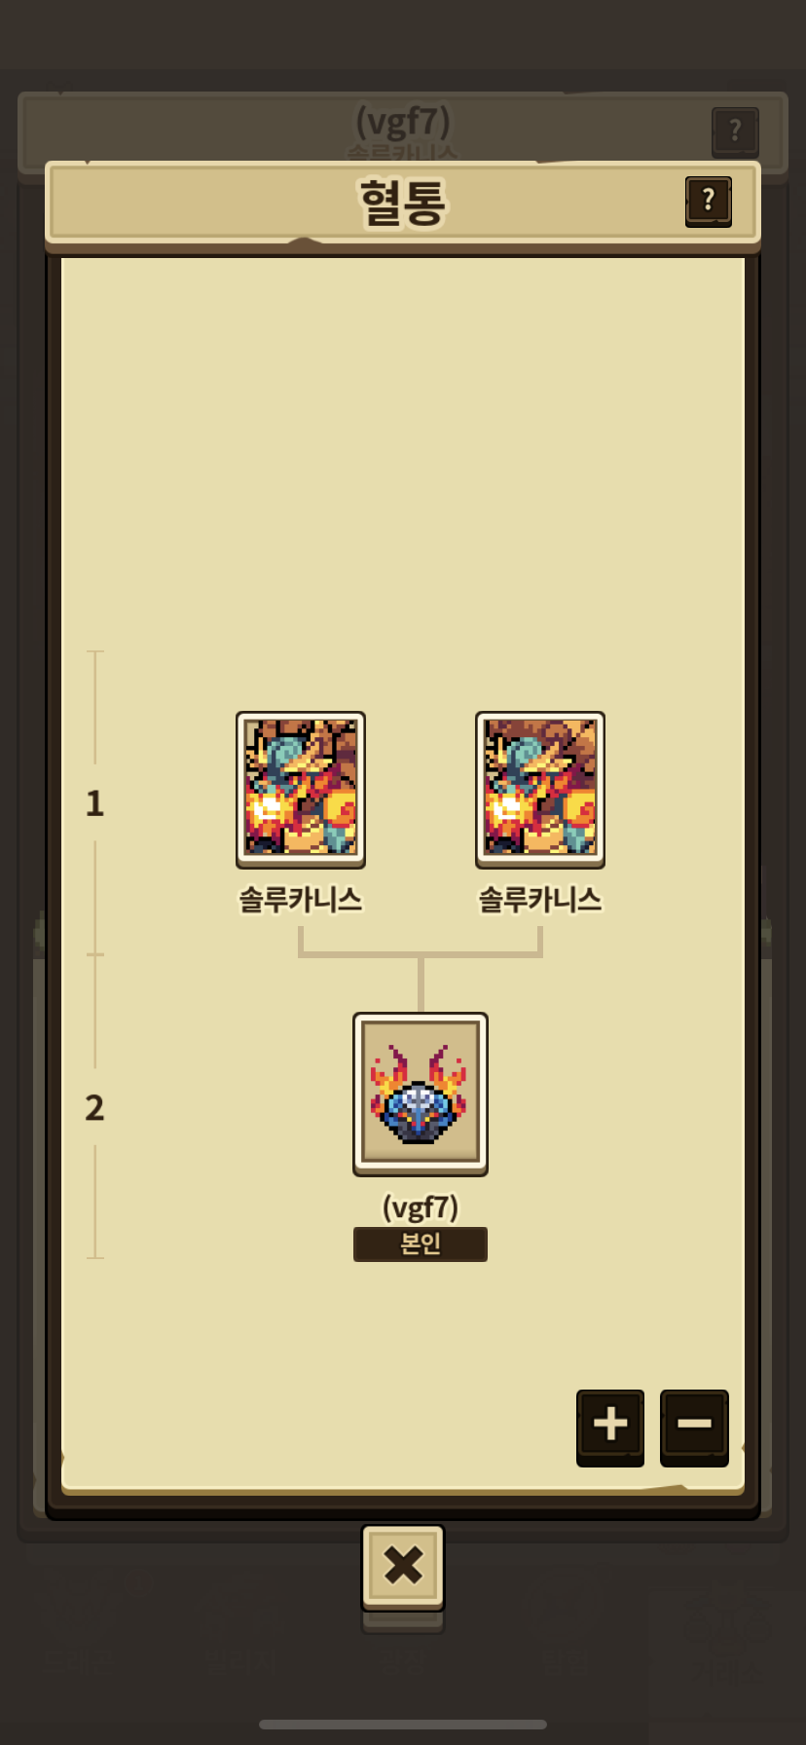The width and height of the screenshot is (806, 1745).
Task: Click the connector line joining both parents
Action: pyautogui.click(x=421, y=954)
